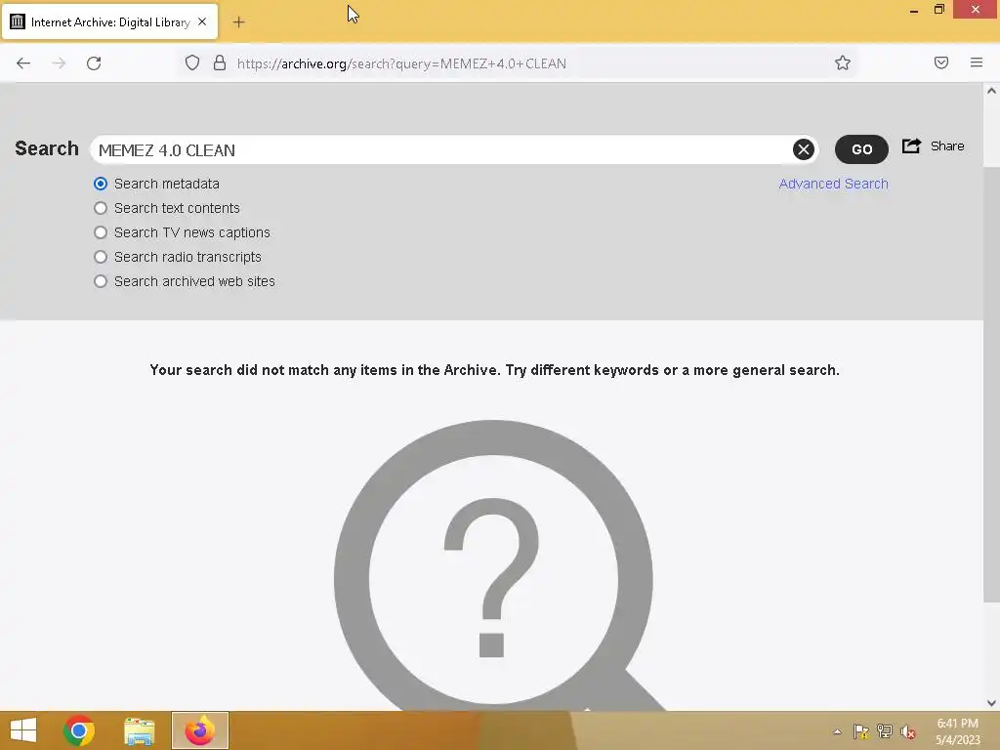The width and height of the screenshot is (1000, 750).
Task: Select Search archived web sites option
Action: pos(101,281)
